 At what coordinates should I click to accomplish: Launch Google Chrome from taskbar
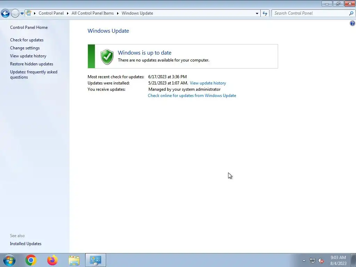pos(31,260)
